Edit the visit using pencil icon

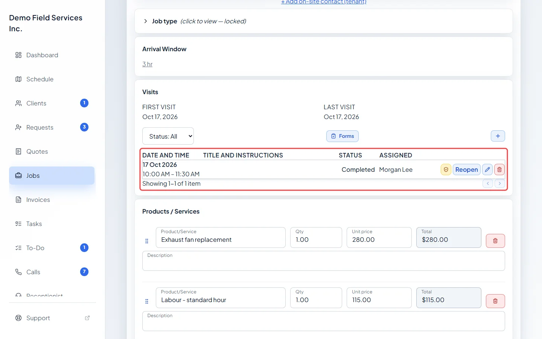(x=487, y=169)
